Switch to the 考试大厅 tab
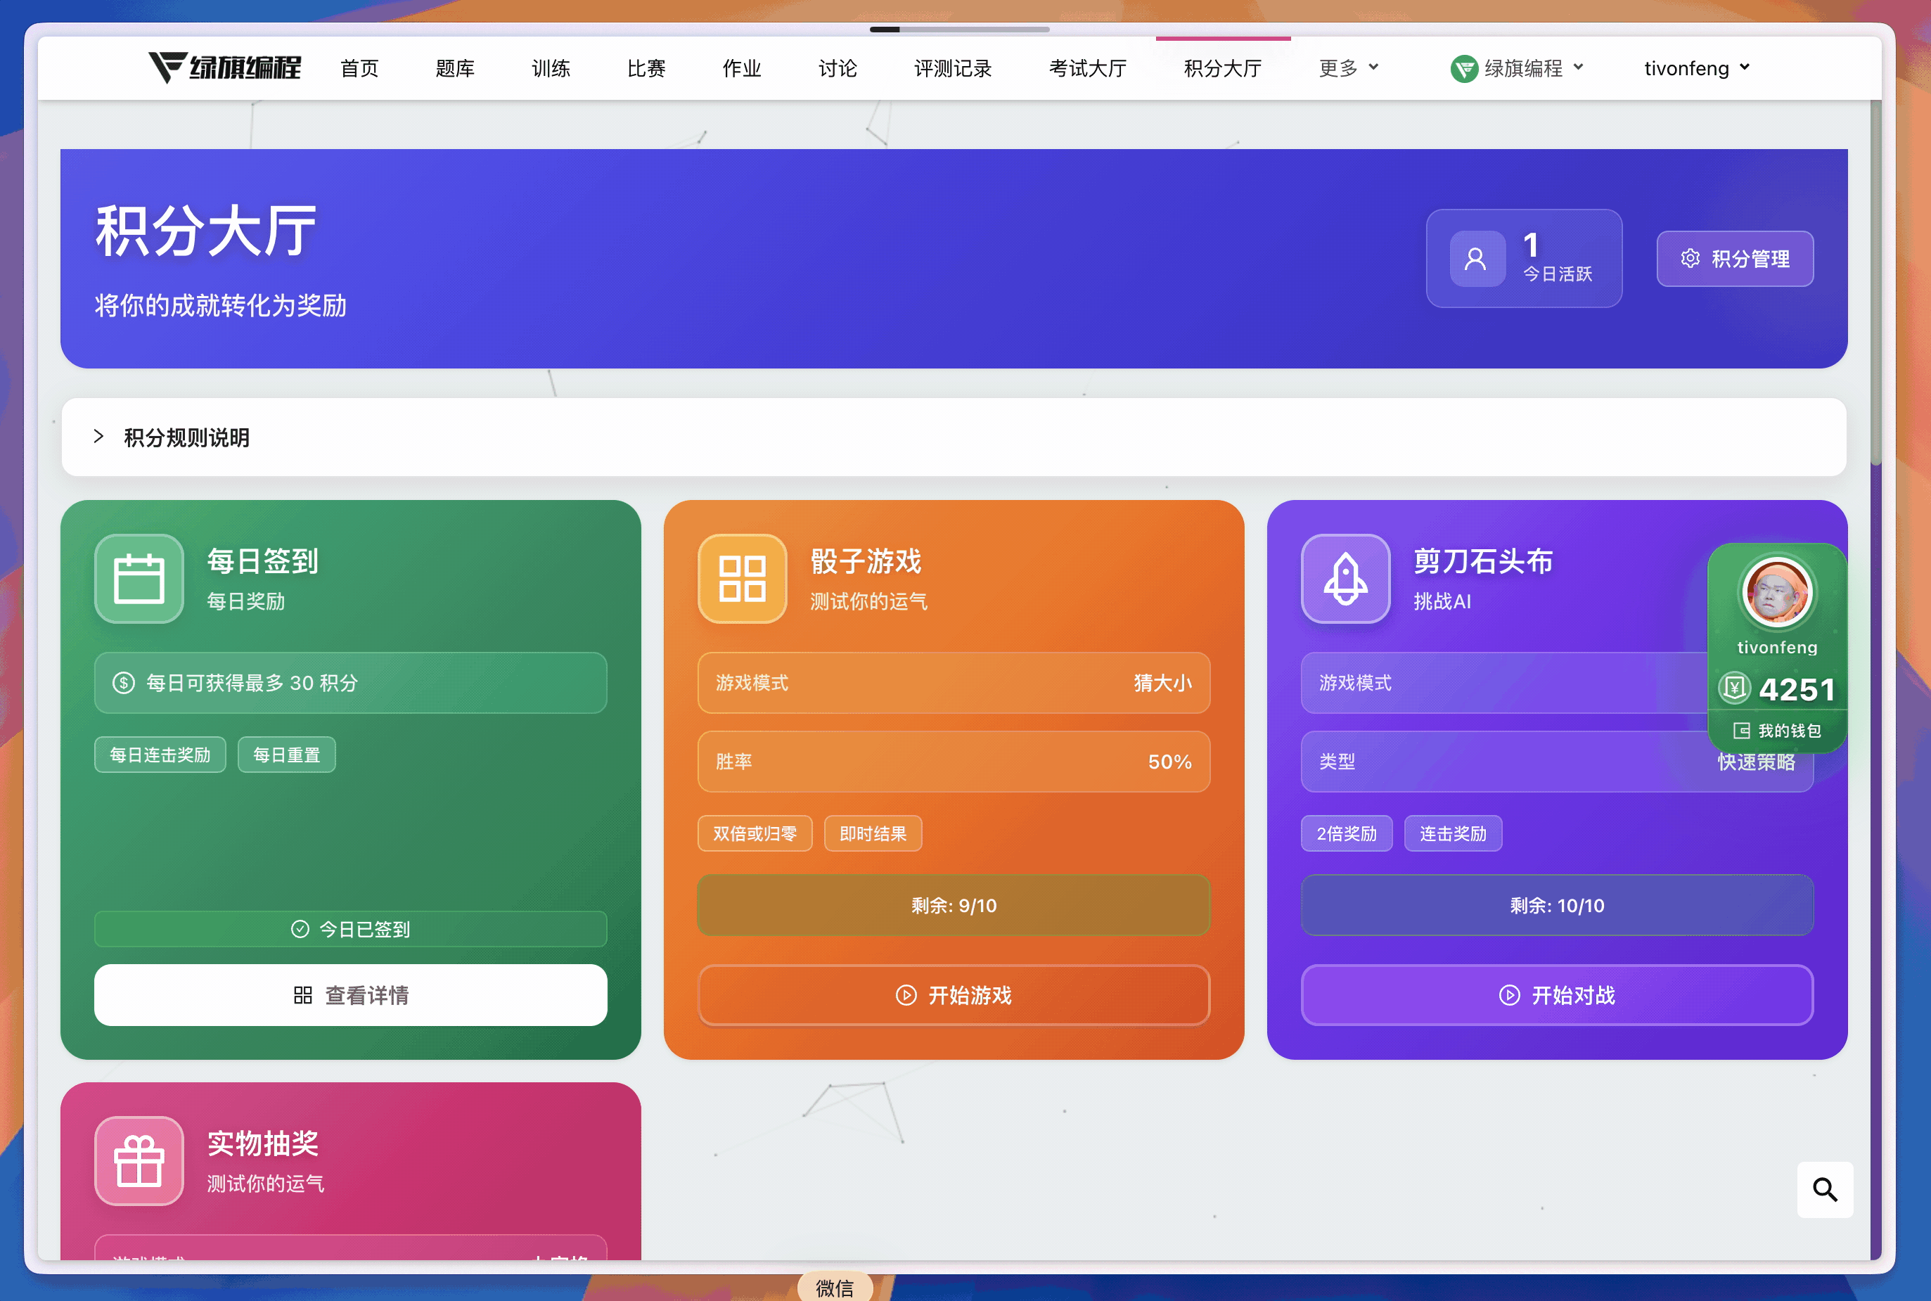Image resolution: width=1931 pixels, height=1301 pixels. (x=1086, y=68)
